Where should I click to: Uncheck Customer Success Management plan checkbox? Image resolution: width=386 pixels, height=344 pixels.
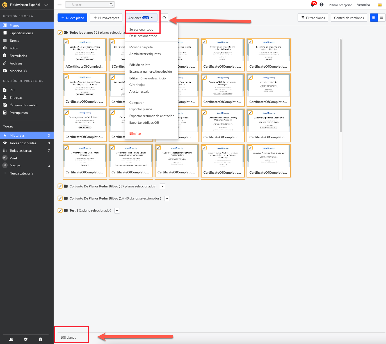pos(158,148)
